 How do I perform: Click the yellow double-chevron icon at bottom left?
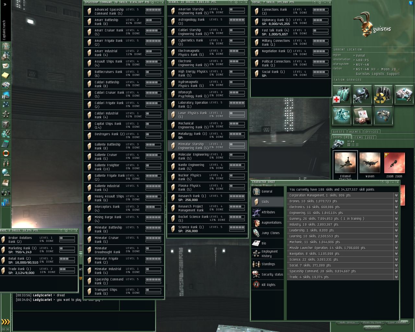click(6, 322)
